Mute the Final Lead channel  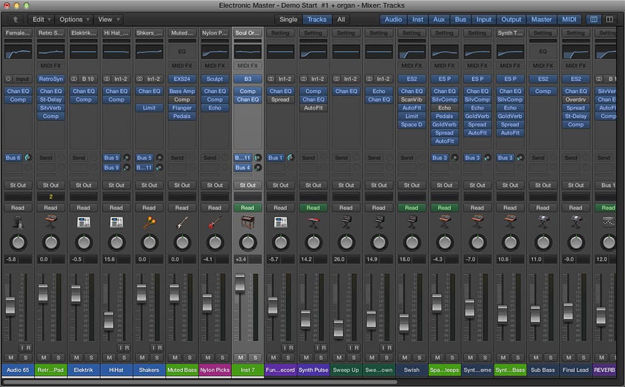[x=569, y=358]
